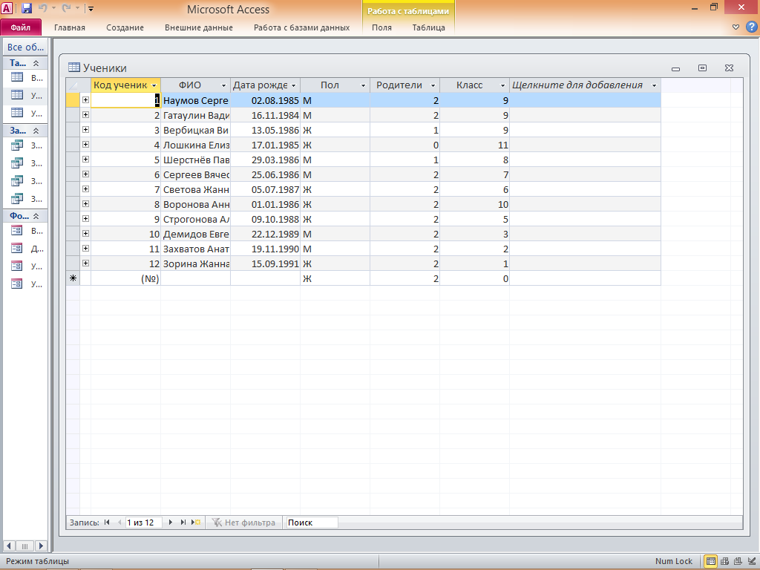Go to next record navigation button
The image size is (760, 570).
point(170,522)
